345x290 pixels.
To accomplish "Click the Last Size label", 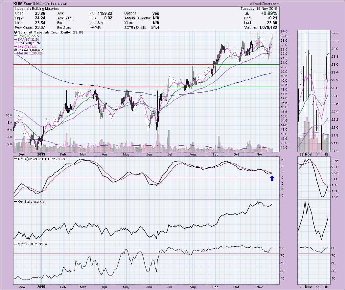I will pos(97,23).
